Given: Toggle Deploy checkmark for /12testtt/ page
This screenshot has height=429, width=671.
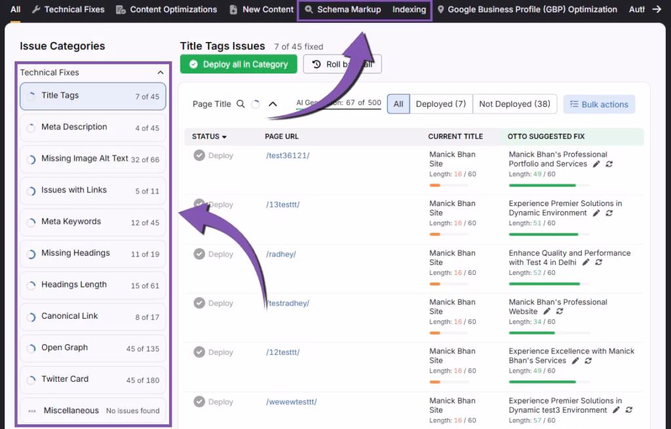Looking at the screenshot, I should [x=199, y=352].
